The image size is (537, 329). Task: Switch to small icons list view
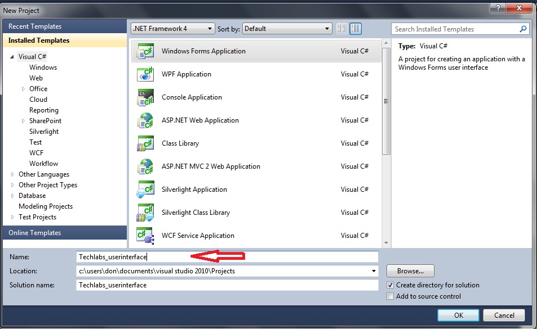tap(342, 29)
